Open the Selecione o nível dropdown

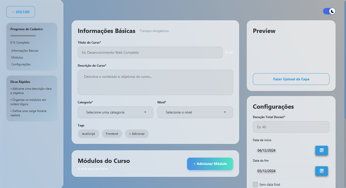(x=195, y=112)
